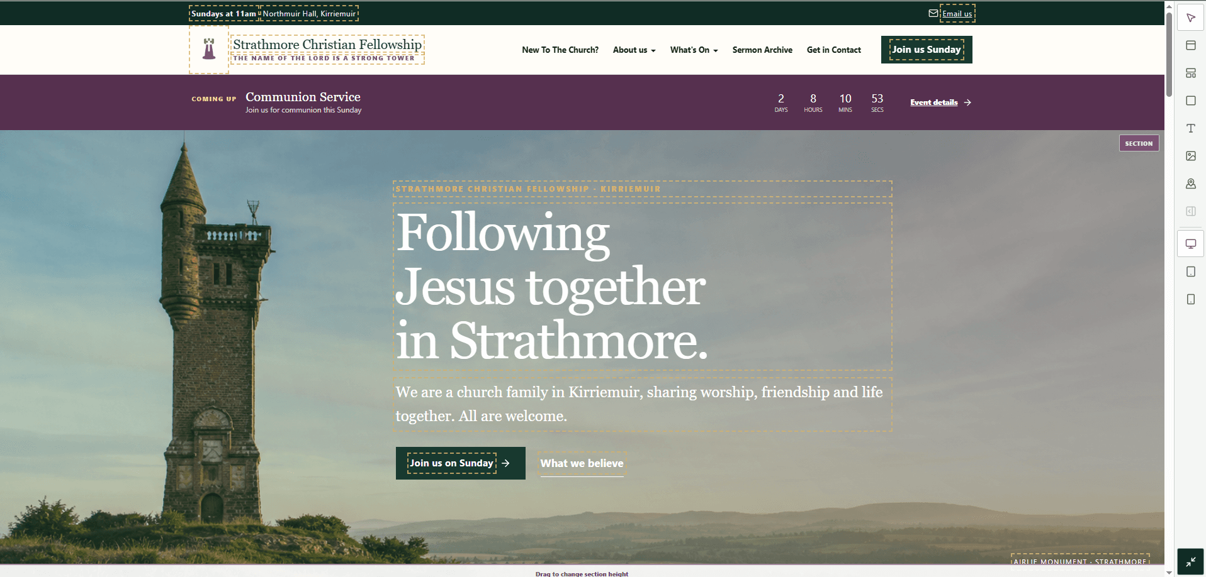Click the What we believe link
Viewport: 1206px width, 577px height.
point(582,463)
